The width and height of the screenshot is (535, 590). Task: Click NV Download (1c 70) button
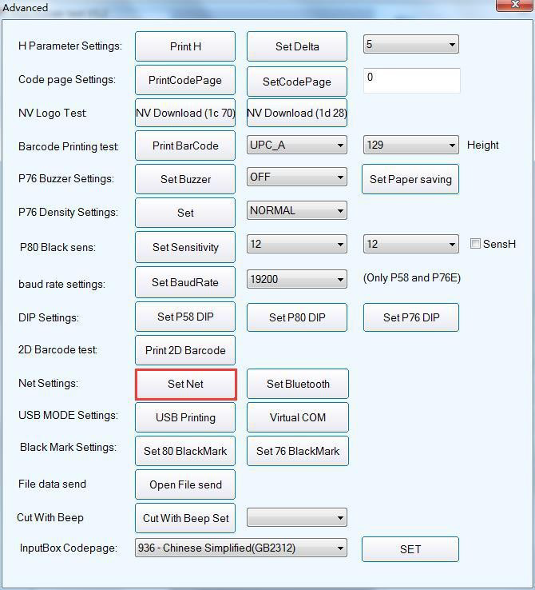click(x=185, y=113)
